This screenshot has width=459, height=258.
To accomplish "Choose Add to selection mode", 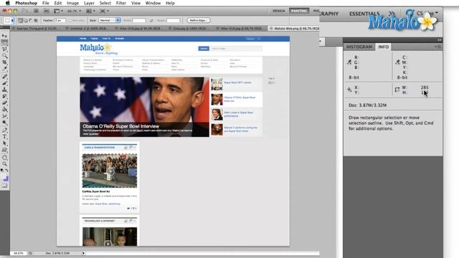I will pyautogui.click(x=26, y=21).
